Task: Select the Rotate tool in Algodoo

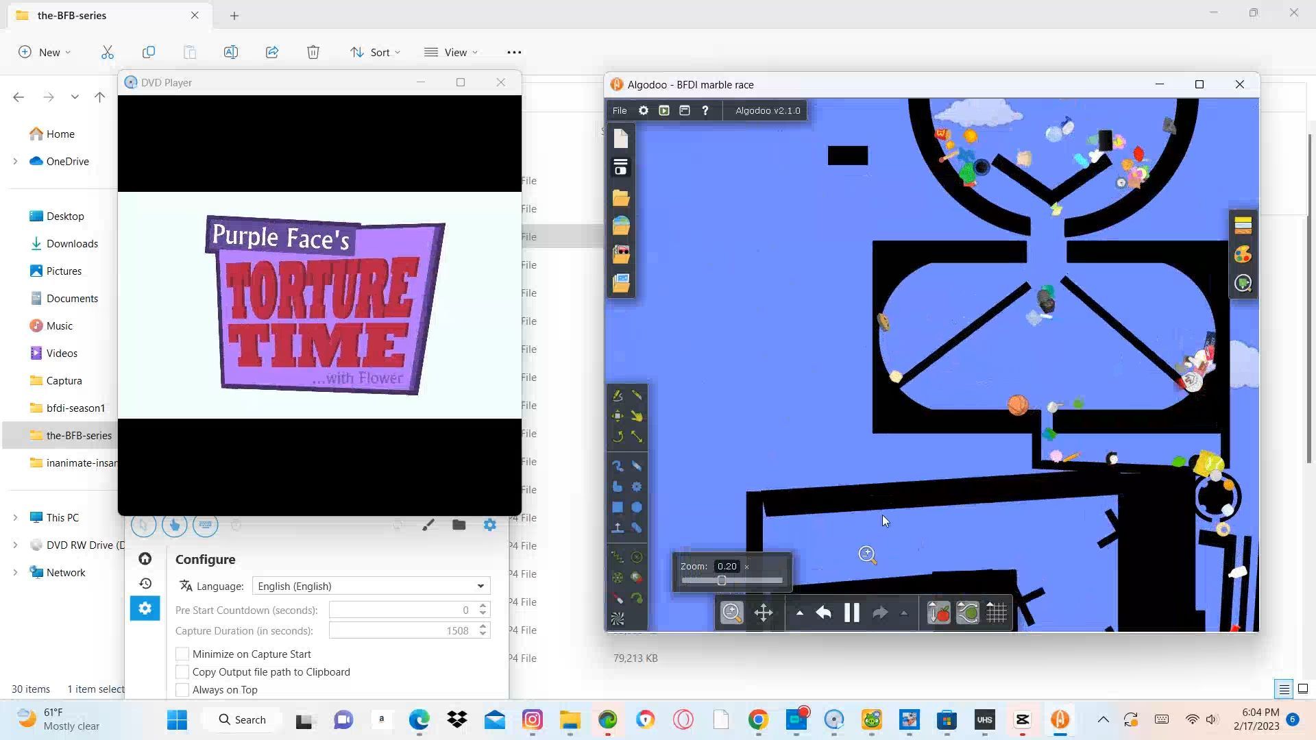Action: tap(618, 436)
